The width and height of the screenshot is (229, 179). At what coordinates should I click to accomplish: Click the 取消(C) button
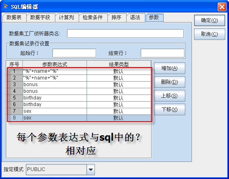pyautogui.click(x=209, y=34)
